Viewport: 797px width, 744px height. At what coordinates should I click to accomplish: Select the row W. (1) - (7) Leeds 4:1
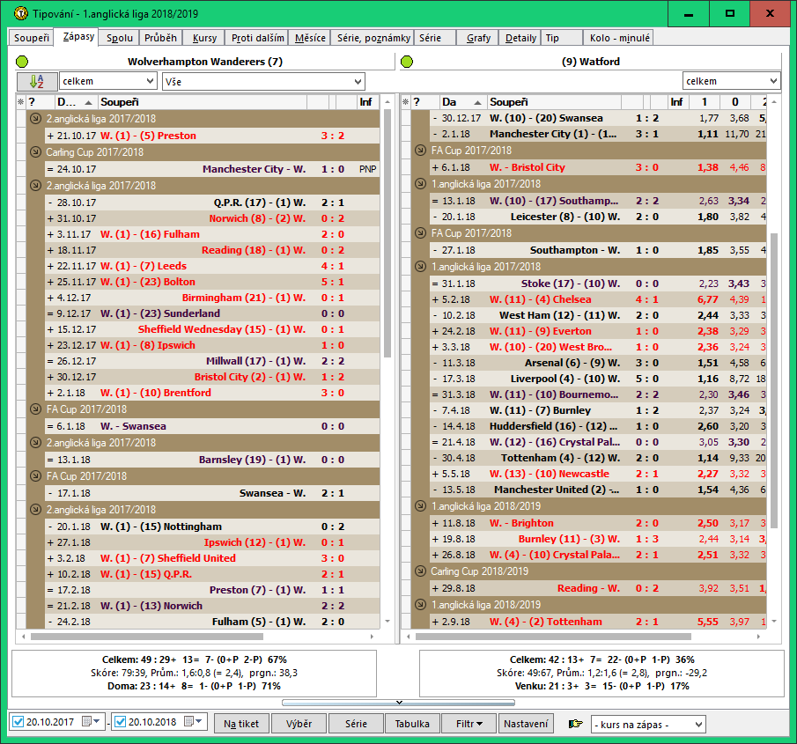point(212,266)
